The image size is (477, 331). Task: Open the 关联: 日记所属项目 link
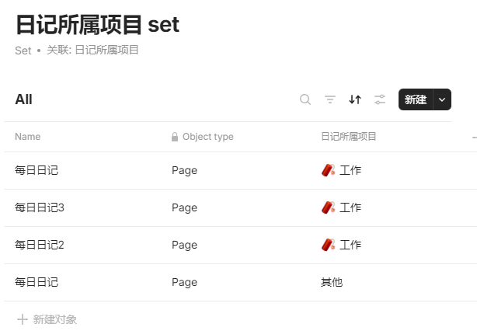[92, 51]
